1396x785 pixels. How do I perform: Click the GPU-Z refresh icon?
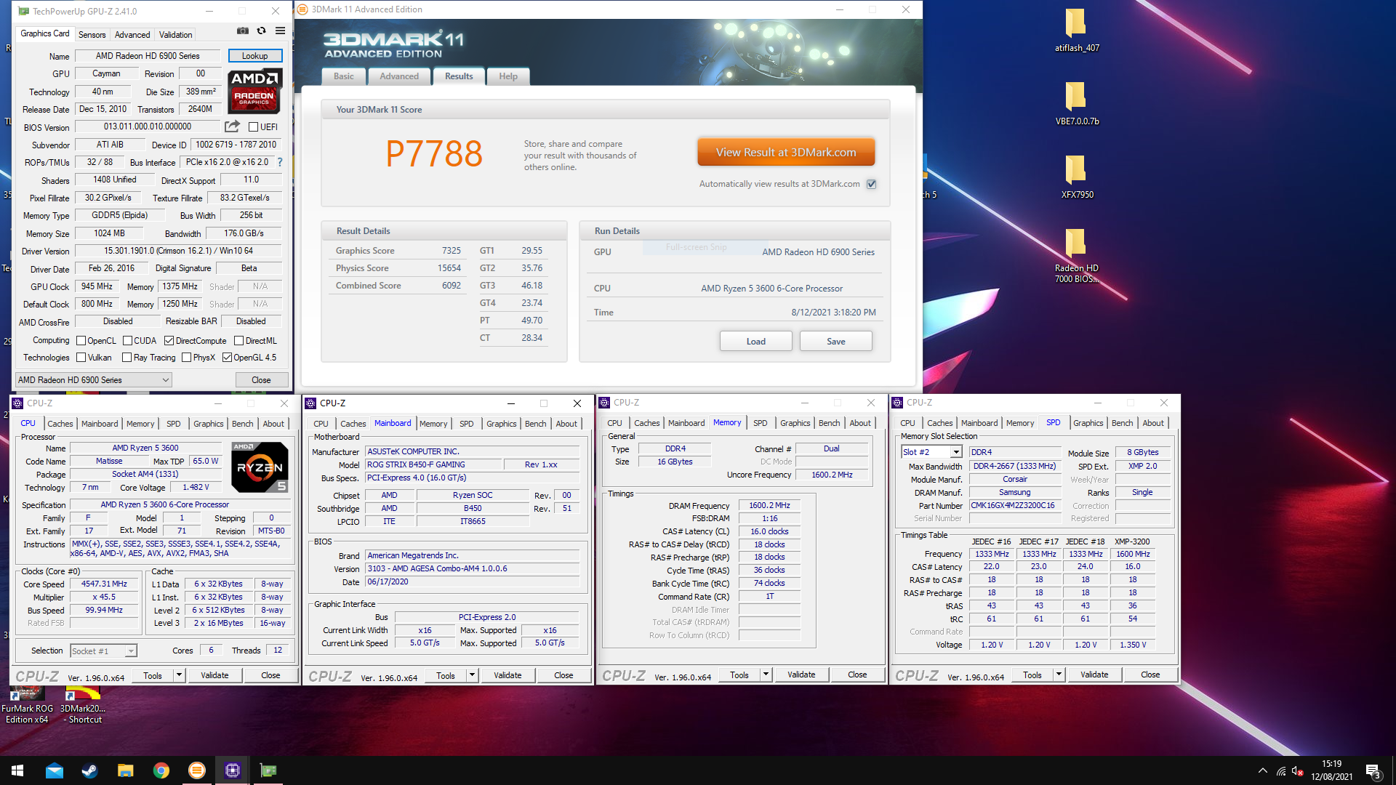click(261, 31)
